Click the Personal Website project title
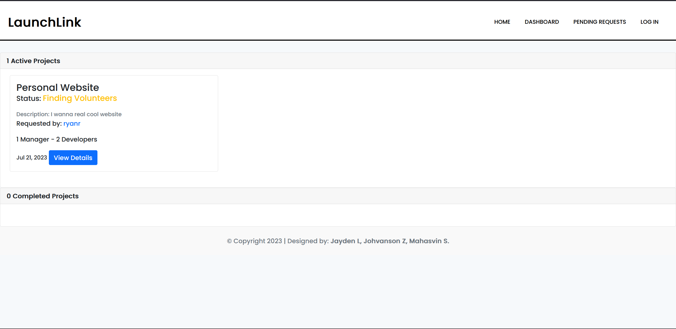This screenshot has height=329, width=676. click(x=58, y=87)
